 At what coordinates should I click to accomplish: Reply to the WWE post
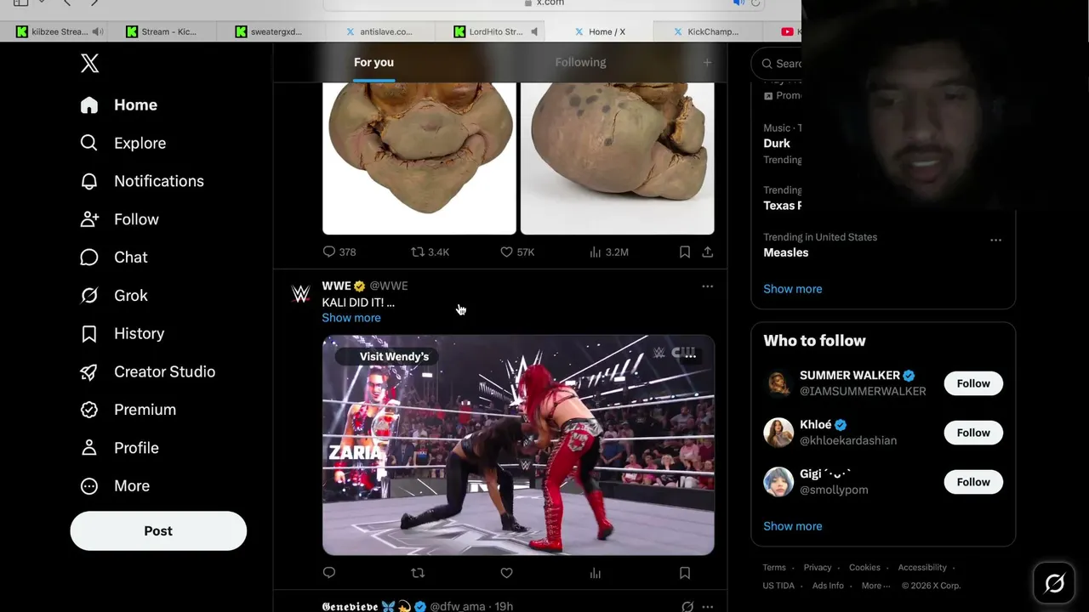[x=329, y=573]
